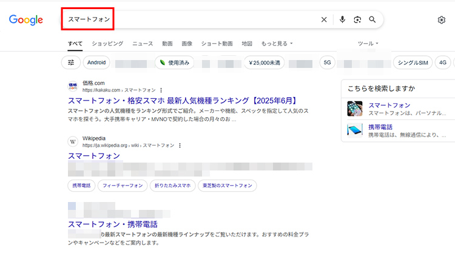Expand the ツール dropdown
The image size is (455, 256).
(x=368, y=44)
